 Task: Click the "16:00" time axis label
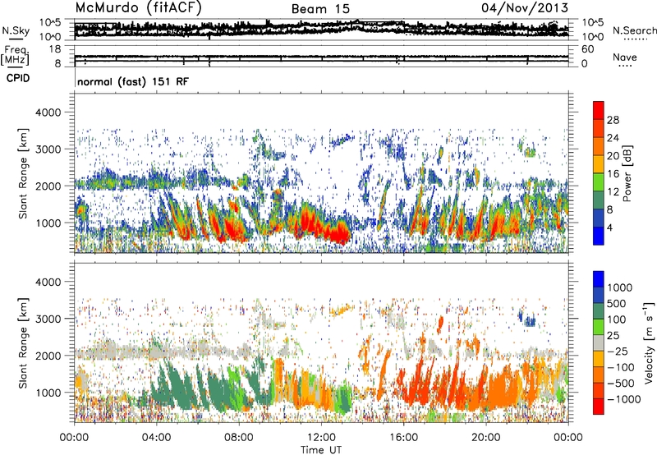(403, 438)
